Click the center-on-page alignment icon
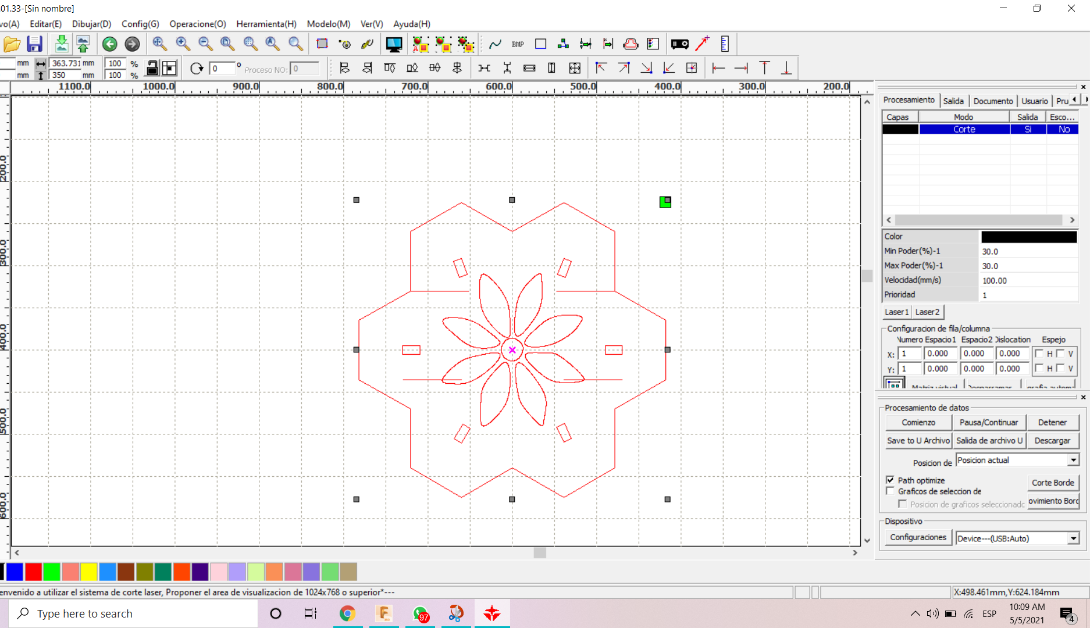 (692, 68)
